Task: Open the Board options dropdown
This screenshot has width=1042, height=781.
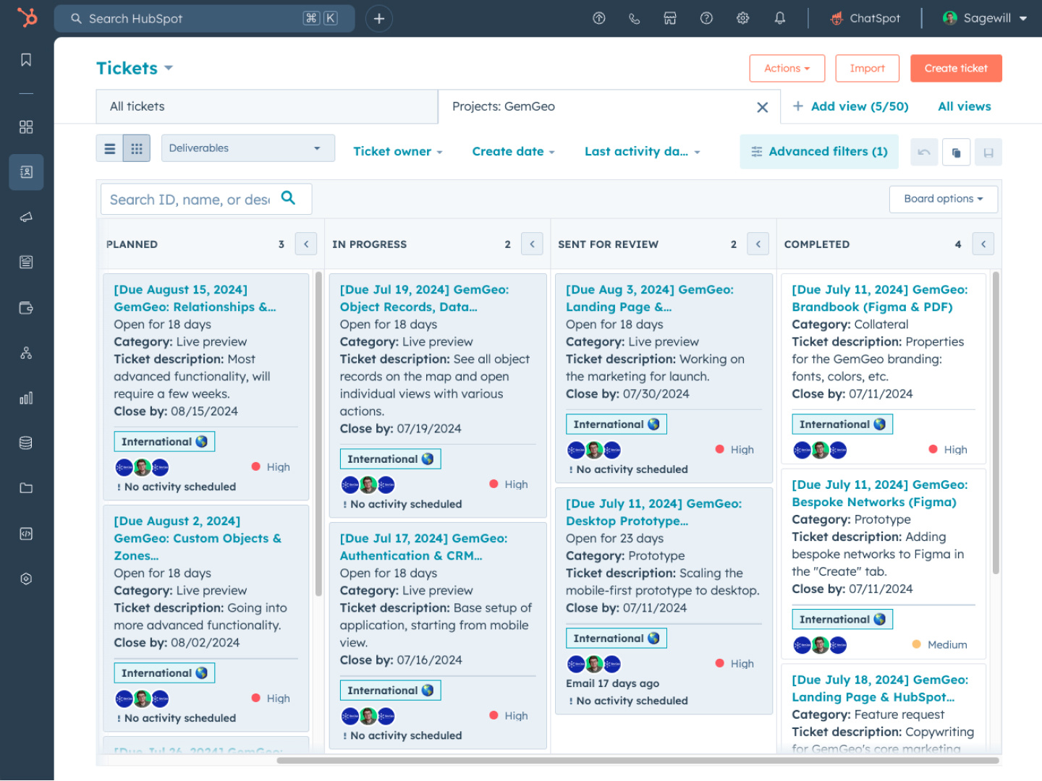Action: click(x=944, y=199)
